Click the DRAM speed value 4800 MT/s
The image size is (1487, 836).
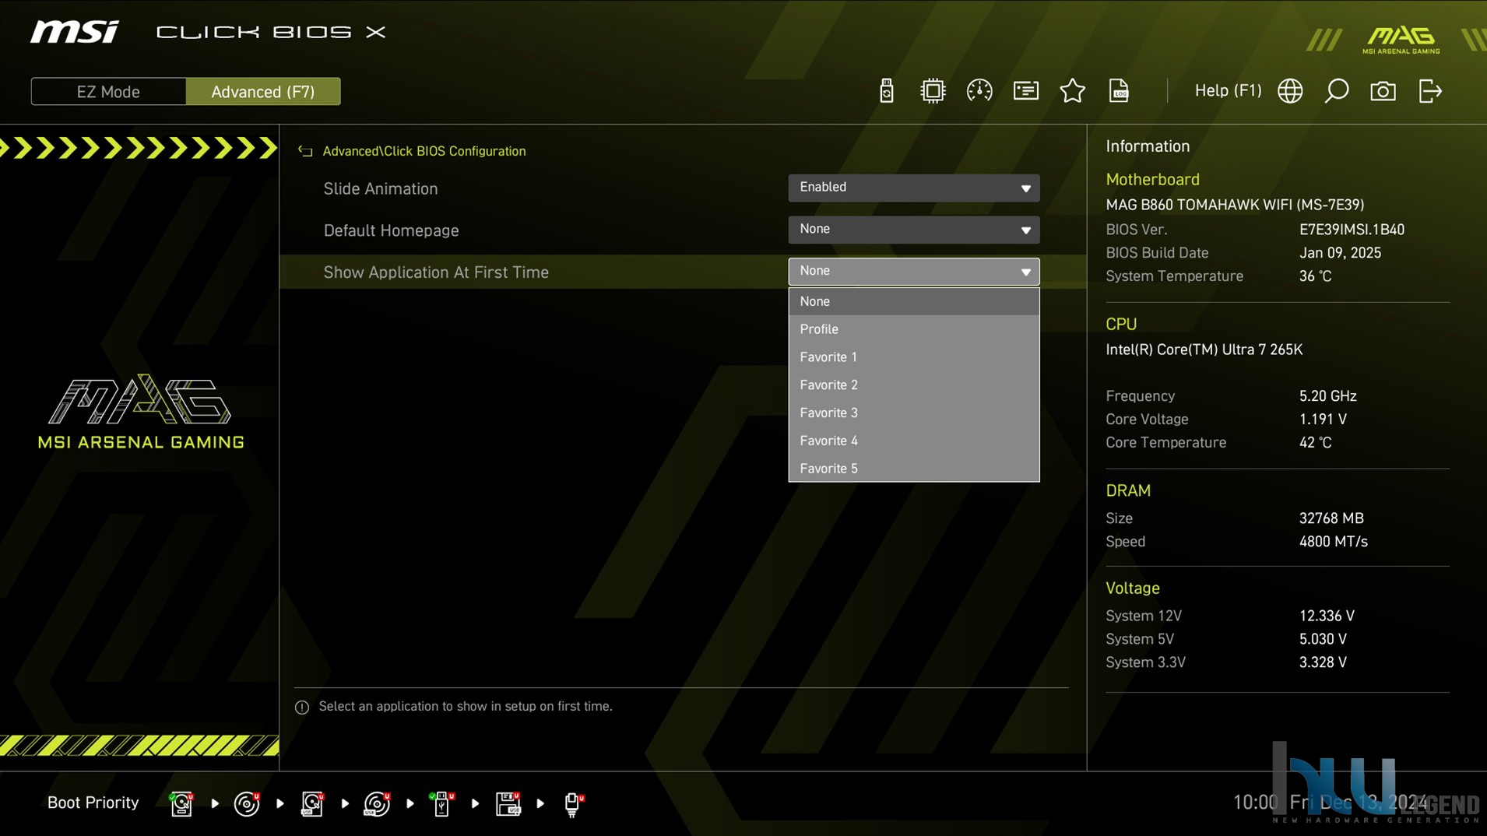1333,542
